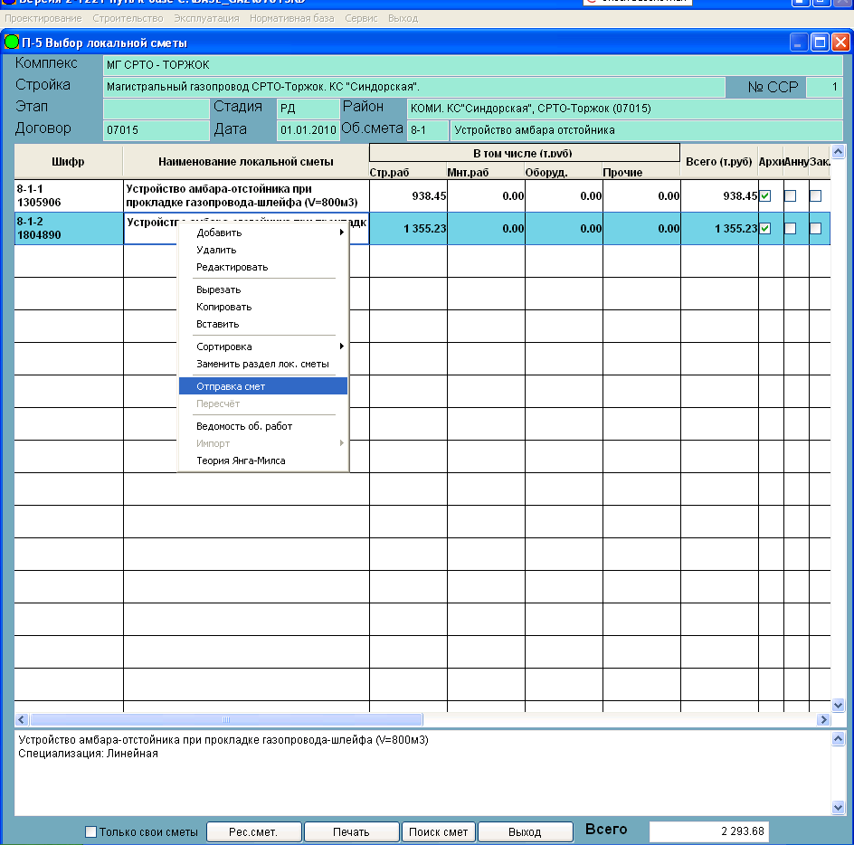
Task: Click the empty Этап field
Action: [157, 109]
